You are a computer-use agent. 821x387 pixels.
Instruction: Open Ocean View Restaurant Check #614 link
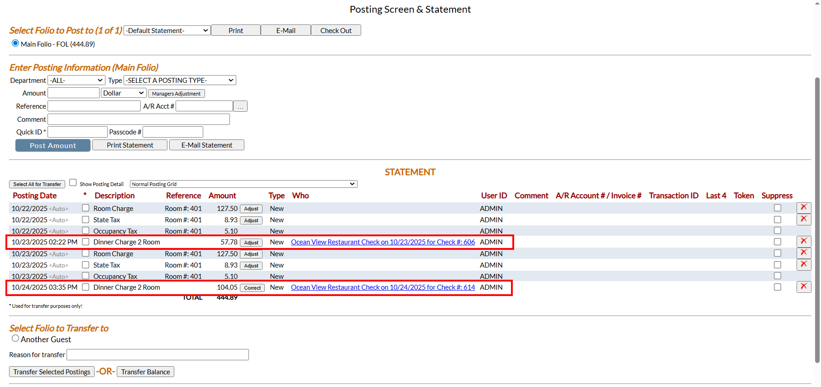click(383, 287)
